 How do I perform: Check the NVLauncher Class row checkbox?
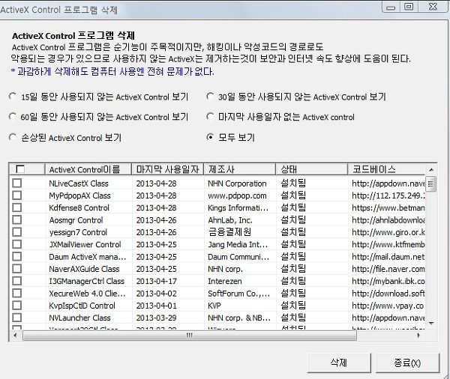[x=17, y=318]
